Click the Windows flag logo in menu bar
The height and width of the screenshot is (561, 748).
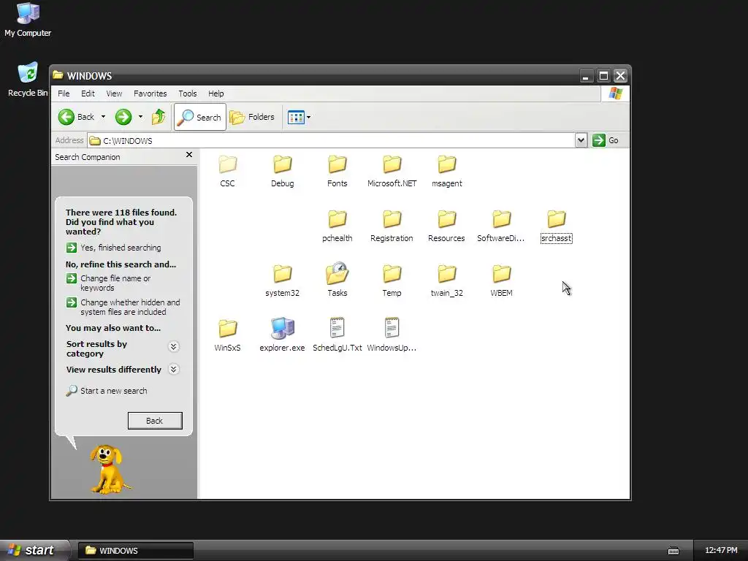click(x=615, y=93)
